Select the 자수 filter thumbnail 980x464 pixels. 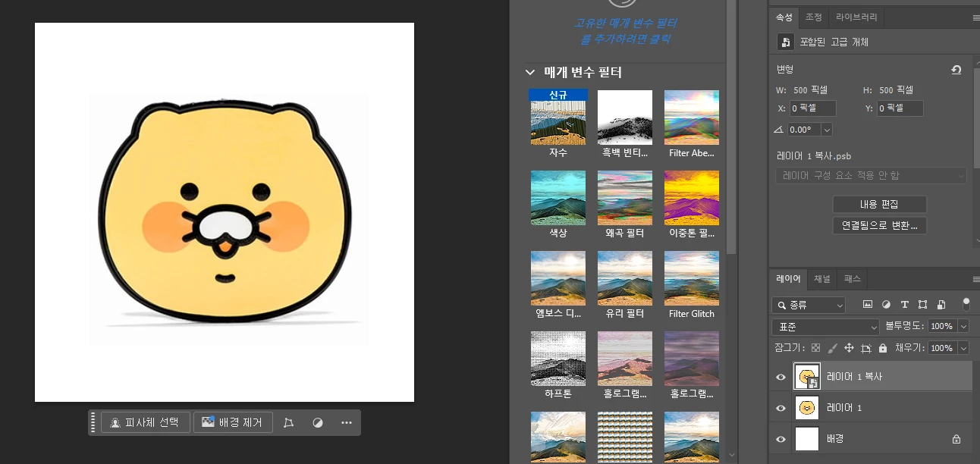pyautogui.click(x=558, y=118)
